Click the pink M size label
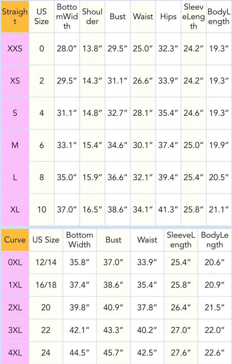This screenshot has height=364, width=232. pyautogui.click(x=15, y=145)
